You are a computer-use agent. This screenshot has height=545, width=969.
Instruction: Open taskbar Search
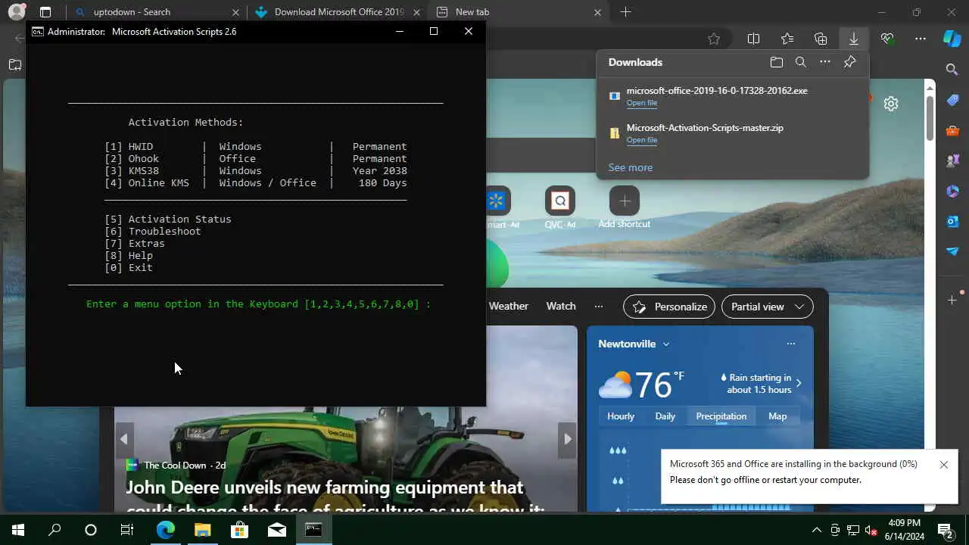[55, 530]
